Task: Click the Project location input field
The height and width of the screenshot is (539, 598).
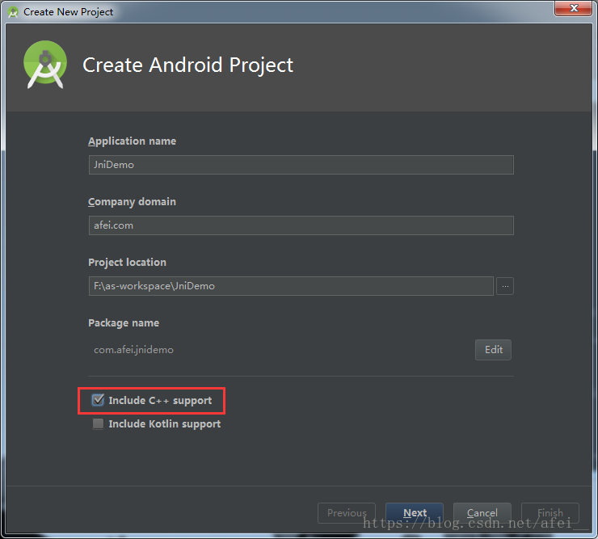Action: click(x=291, y=286)
